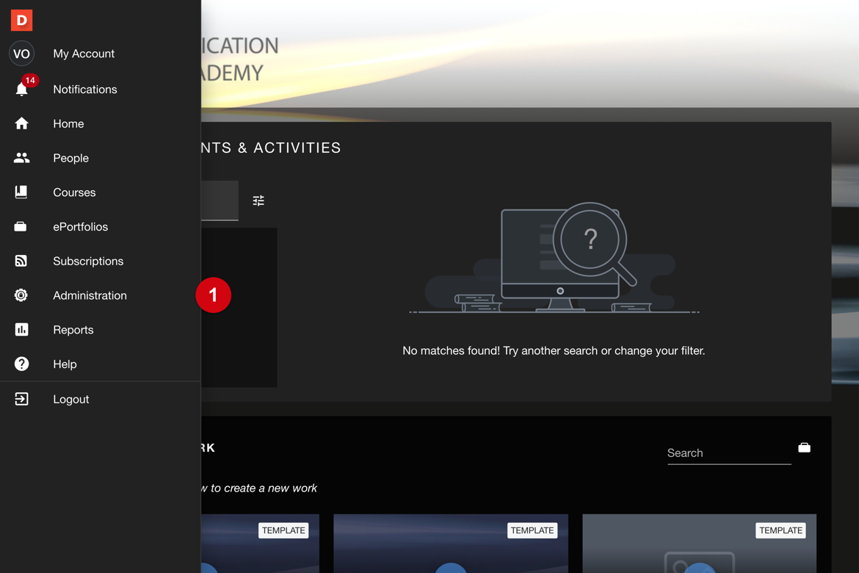Image resolution: width=859 pixels, height=573 pixels.
Task: Click the Courses book icon
Action: click(x=21, y=192)
